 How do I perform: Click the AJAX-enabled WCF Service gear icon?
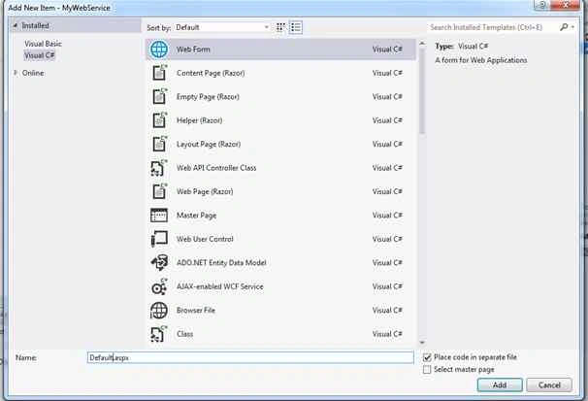tap(159, 286)
